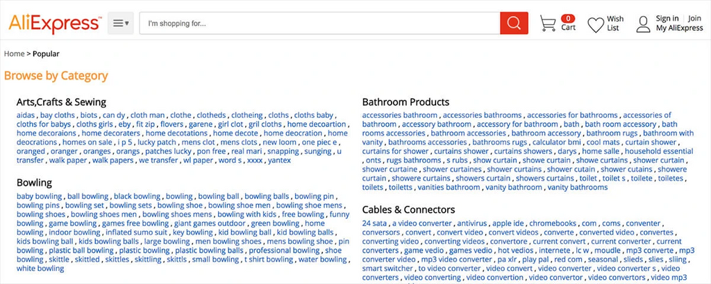Click the "aidas" keyword link

pyautogui.click(x=26, y=115)
